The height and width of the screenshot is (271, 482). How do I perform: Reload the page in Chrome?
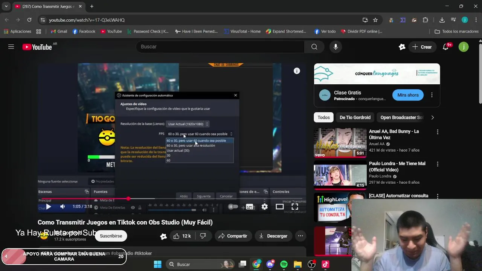point(29,20)
